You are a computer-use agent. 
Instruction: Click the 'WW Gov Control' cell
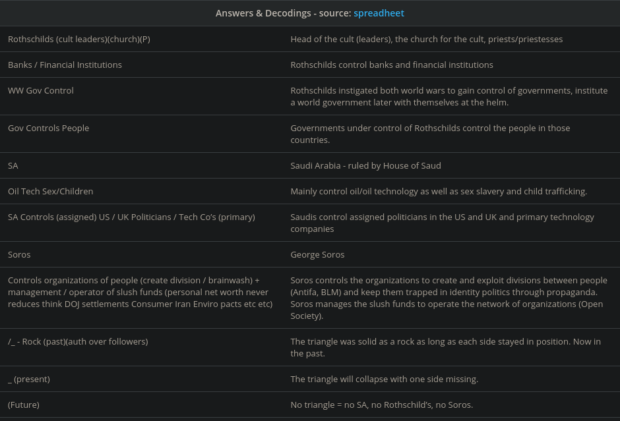coord(41,90)
